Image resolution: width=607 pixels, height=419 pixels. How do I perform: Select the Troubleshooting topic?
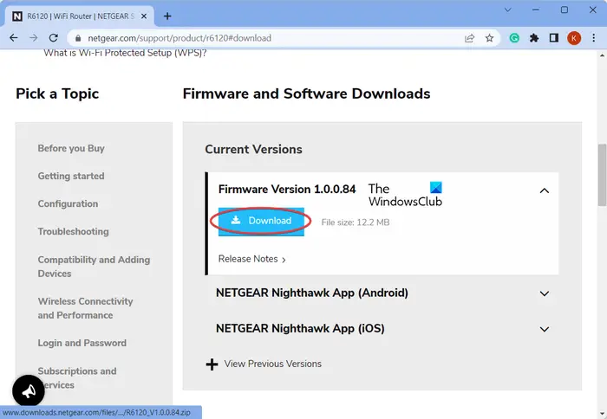(x=73, y=231)
